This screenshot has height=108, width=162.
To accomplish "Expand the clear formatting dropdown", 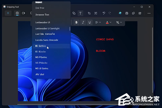I will (119, 22).
